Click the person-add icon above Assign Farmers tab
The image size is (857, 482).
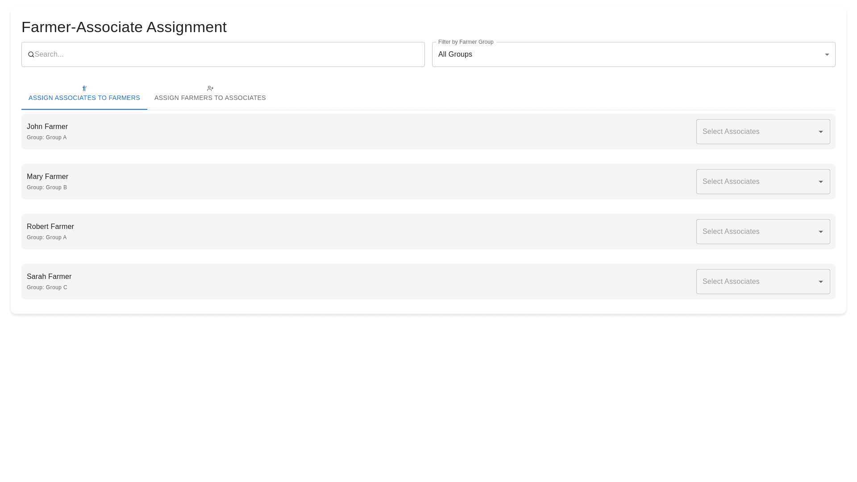[210, 88]
